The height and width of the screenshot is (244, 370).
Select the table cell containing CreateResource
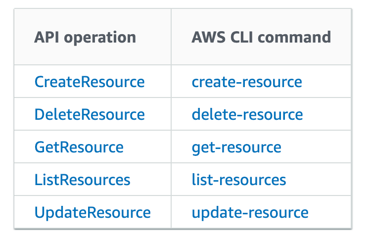coord(92,81)
